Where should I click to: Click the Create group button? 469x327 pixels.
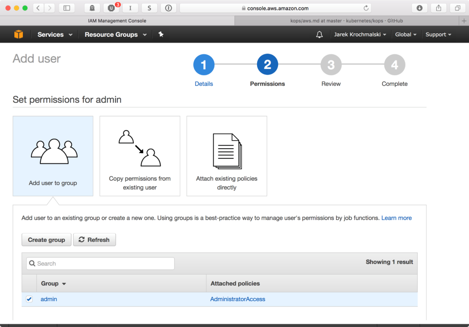pyautogui.click(x=47, y=240)
